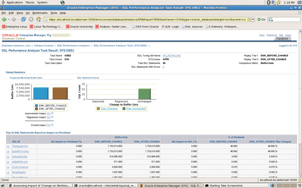
Task: Open the Tools menu in Firefox
Action: click(53, 13)
